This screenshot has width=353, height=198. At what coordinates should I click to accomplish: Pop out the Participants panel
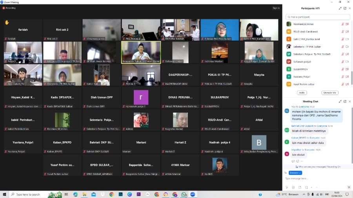pos(345,8)
